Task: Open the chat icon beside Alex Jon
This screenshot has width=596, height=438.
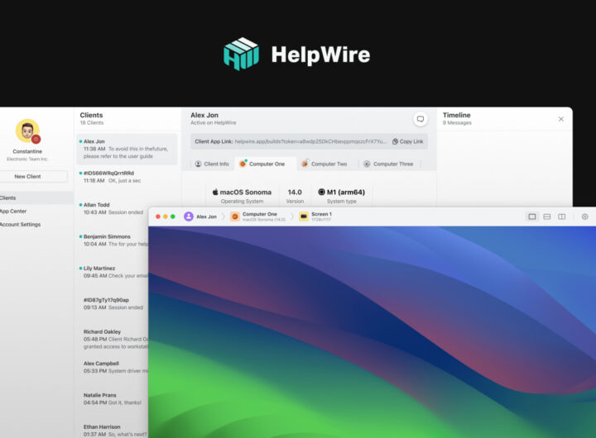Action: [420, 119]
